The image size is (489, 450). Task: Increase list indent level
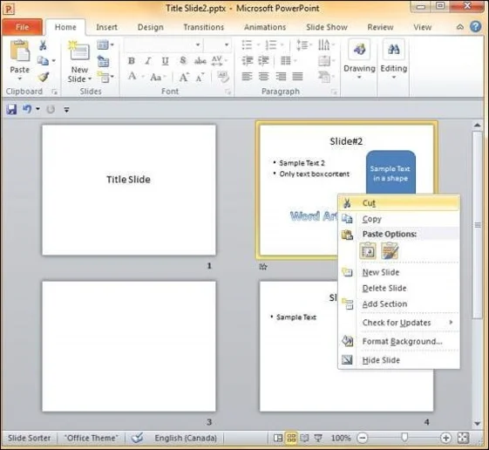click(264, 60)
